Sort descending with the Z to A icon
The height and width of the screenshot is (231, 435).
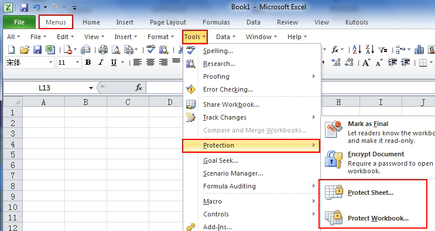pos(369,50)
